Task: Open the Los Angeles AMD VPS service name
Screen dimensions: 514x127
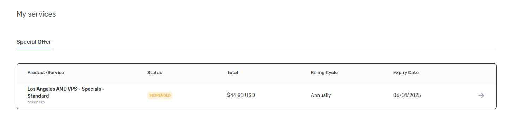Action: tap(66, 92)
